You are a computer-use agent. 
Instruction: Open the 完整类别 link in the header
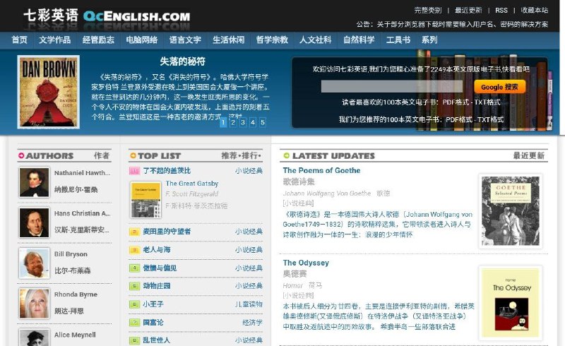pyautogui.click(x=428, y=10)
